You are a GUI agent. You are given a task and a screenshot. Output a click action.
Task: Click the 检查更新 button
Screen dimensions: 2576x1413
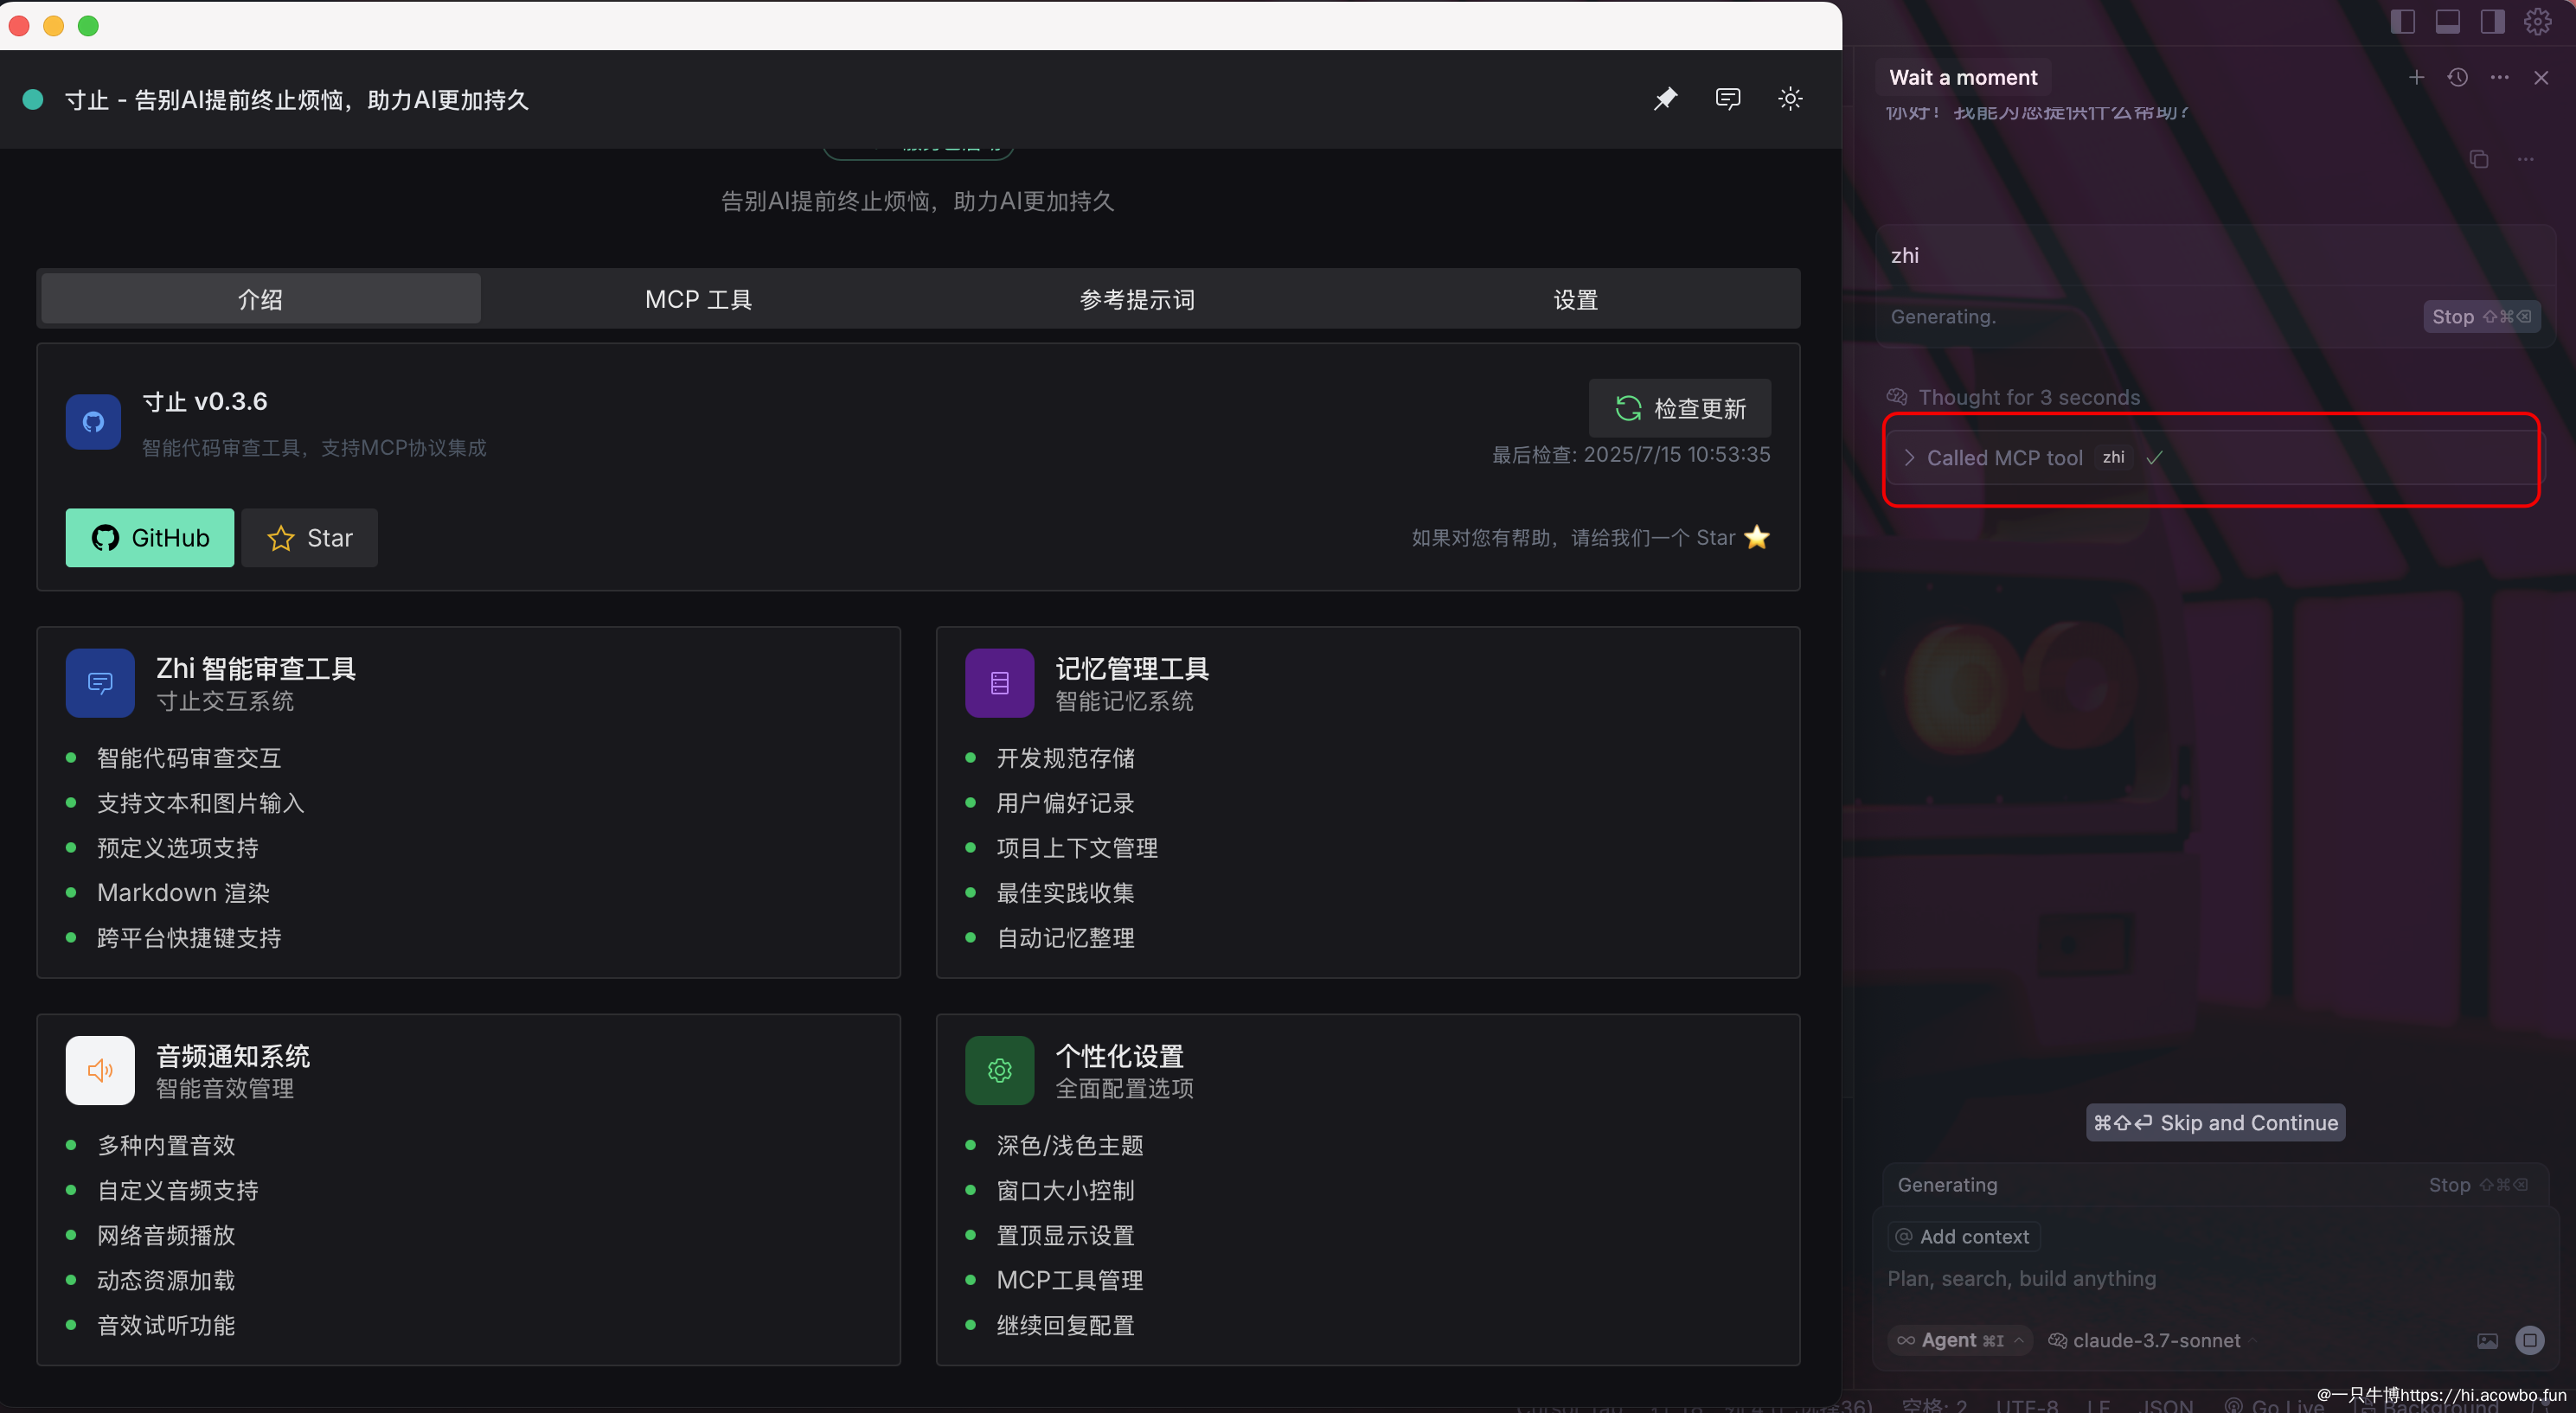(1679, 408)
